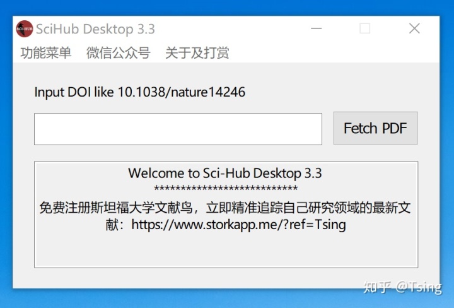Viewport: 454px width, 308px height.
Task: Maximize the SciHub Desktop window
Action: click(365, 28)
